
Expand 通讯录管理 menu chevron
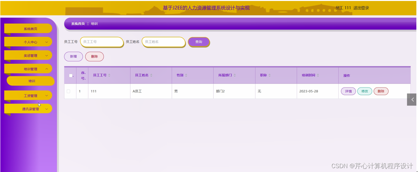pos(46,109)
